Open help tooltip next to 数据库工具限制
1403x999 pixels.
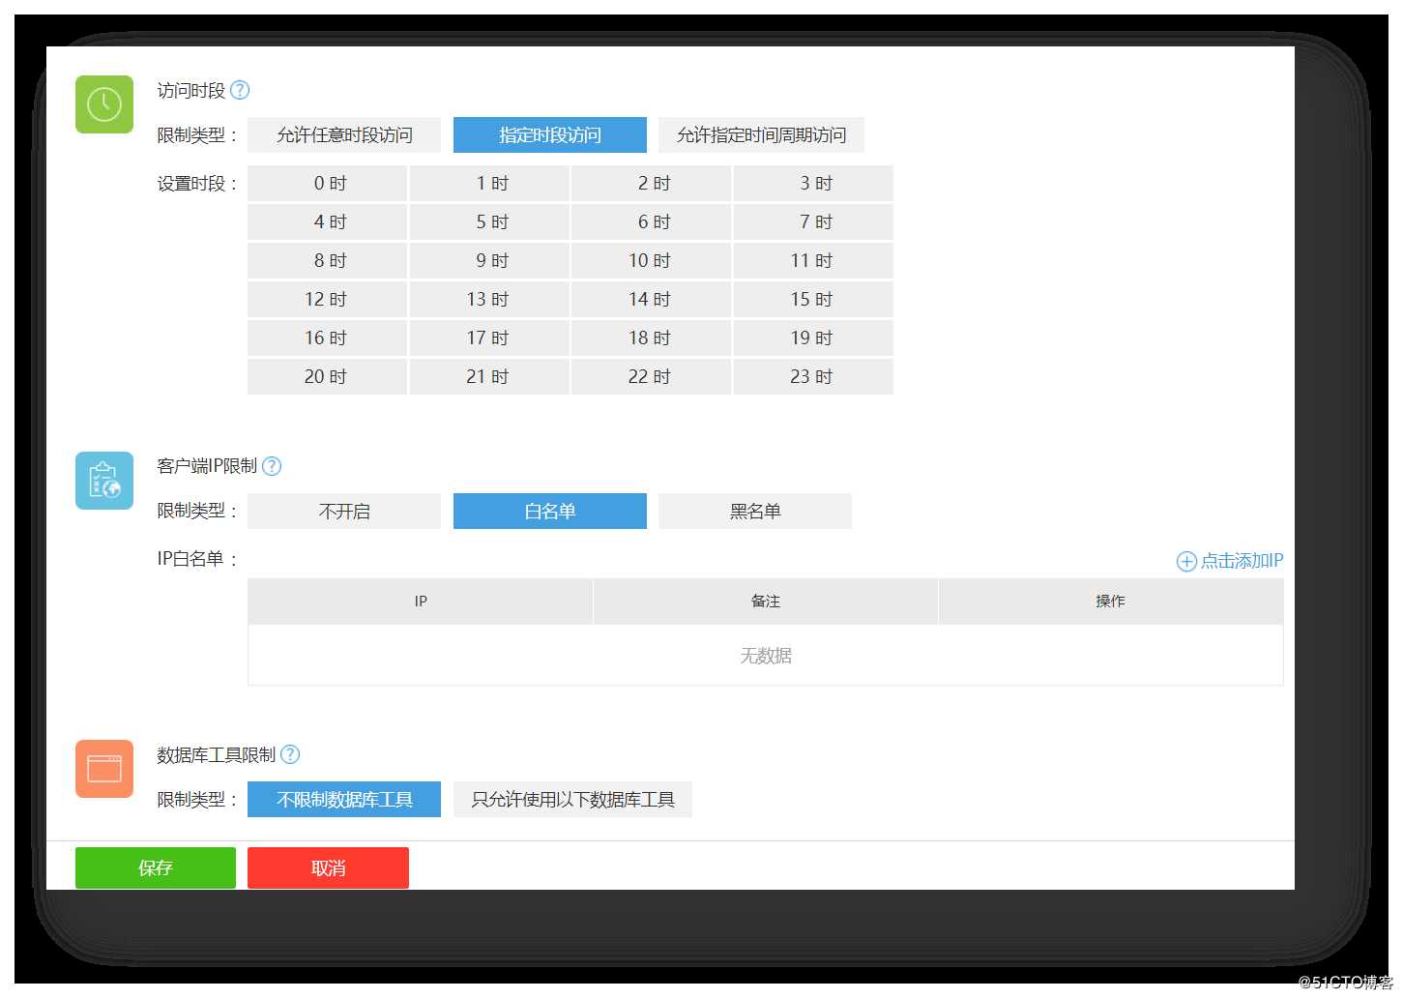click(x=290, y=754)
